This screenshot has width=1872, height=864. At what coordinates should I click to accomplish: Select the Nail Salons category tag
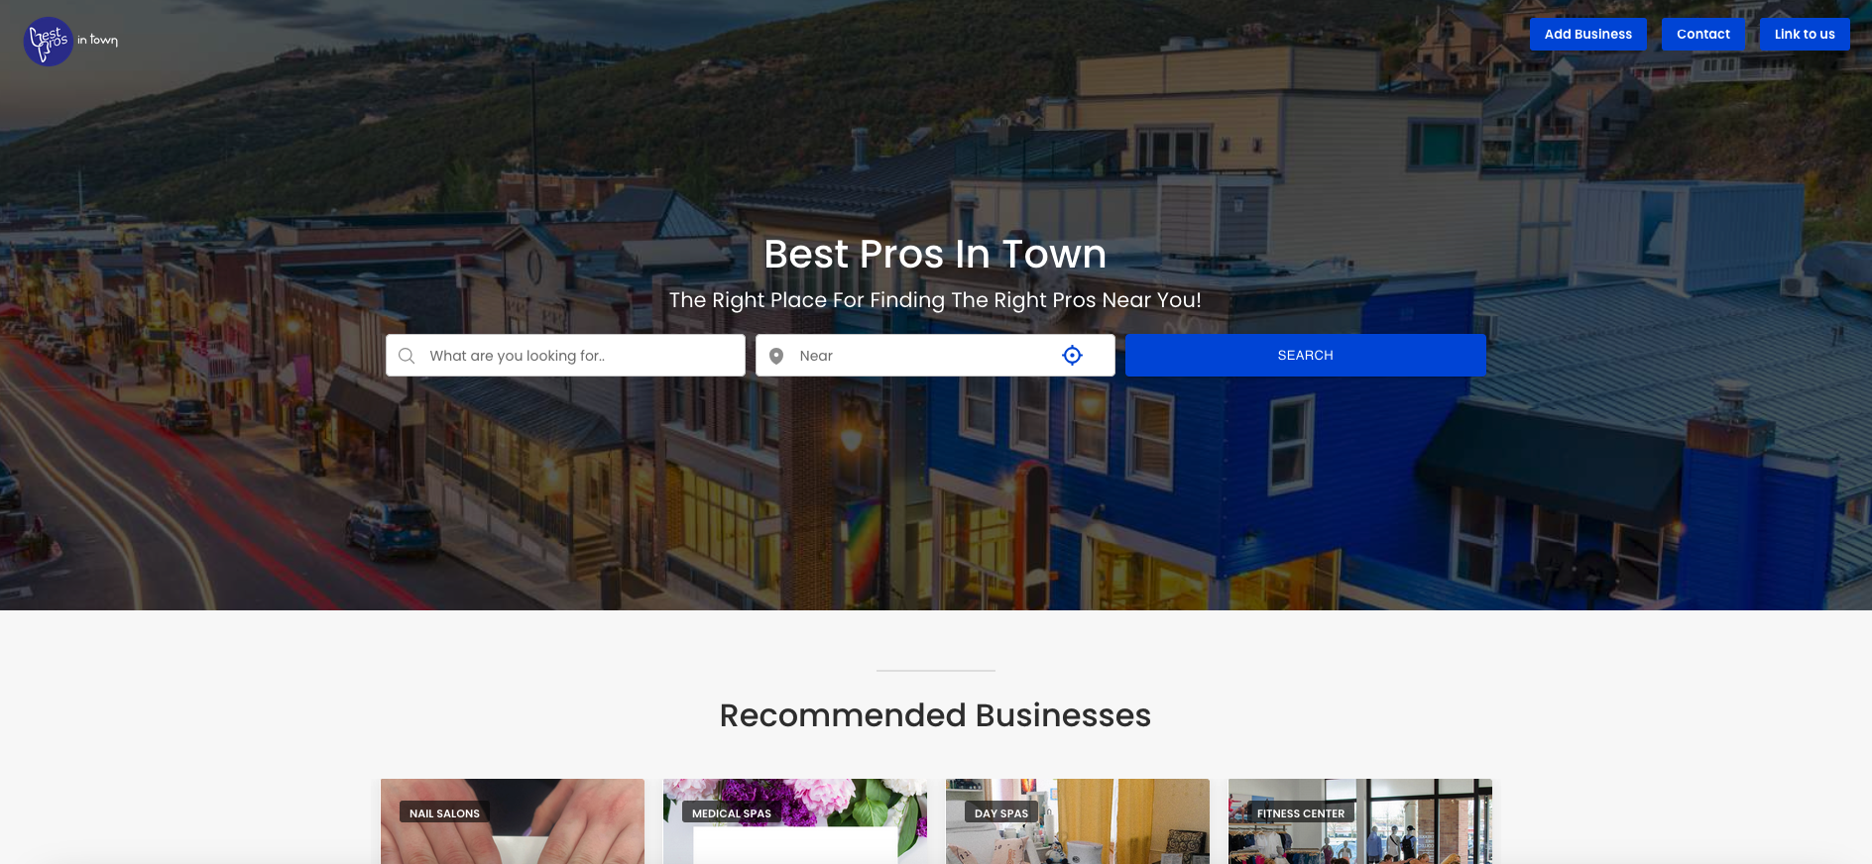tap(444, 813)
